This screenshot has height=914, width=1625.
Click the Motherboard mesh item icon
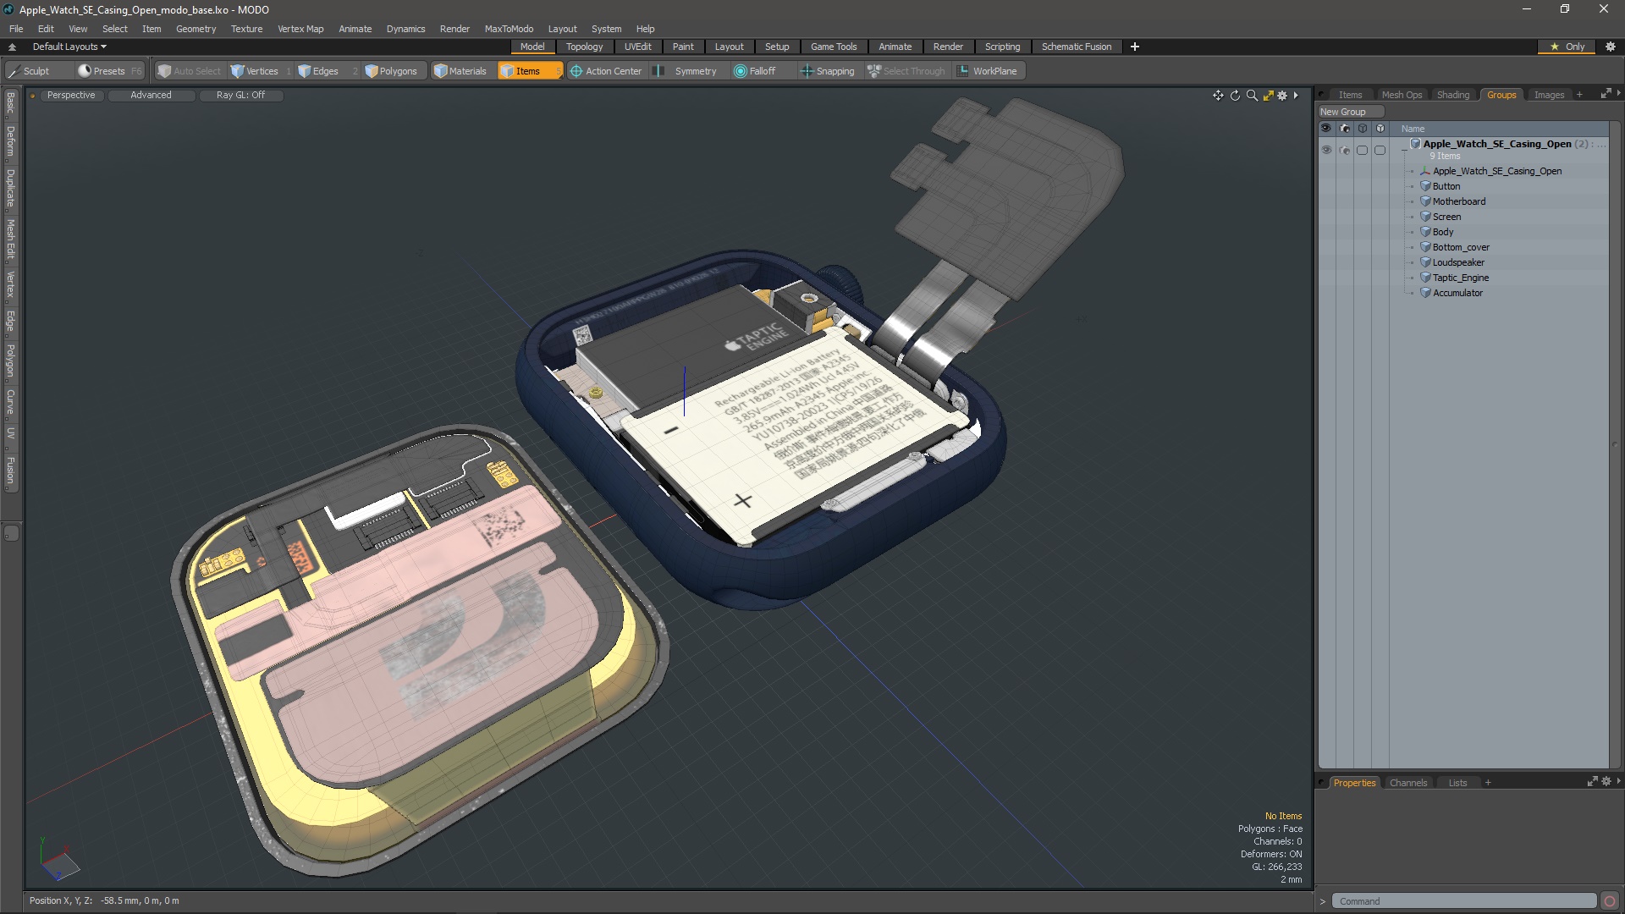click(x=1425, y=201)
